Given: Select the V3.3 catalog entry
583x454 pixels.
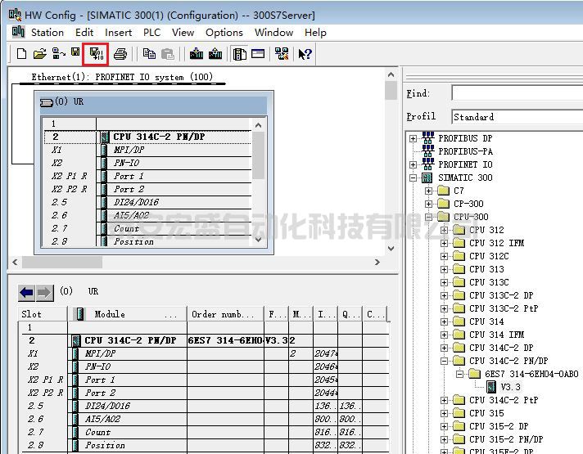Looking at the screenshot, I should coord(510,387).
